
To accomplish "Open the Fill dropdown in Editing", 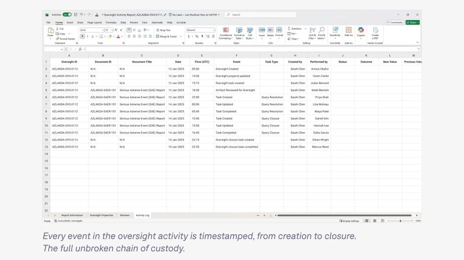I will pyautogui.click(x=292, y=33).
